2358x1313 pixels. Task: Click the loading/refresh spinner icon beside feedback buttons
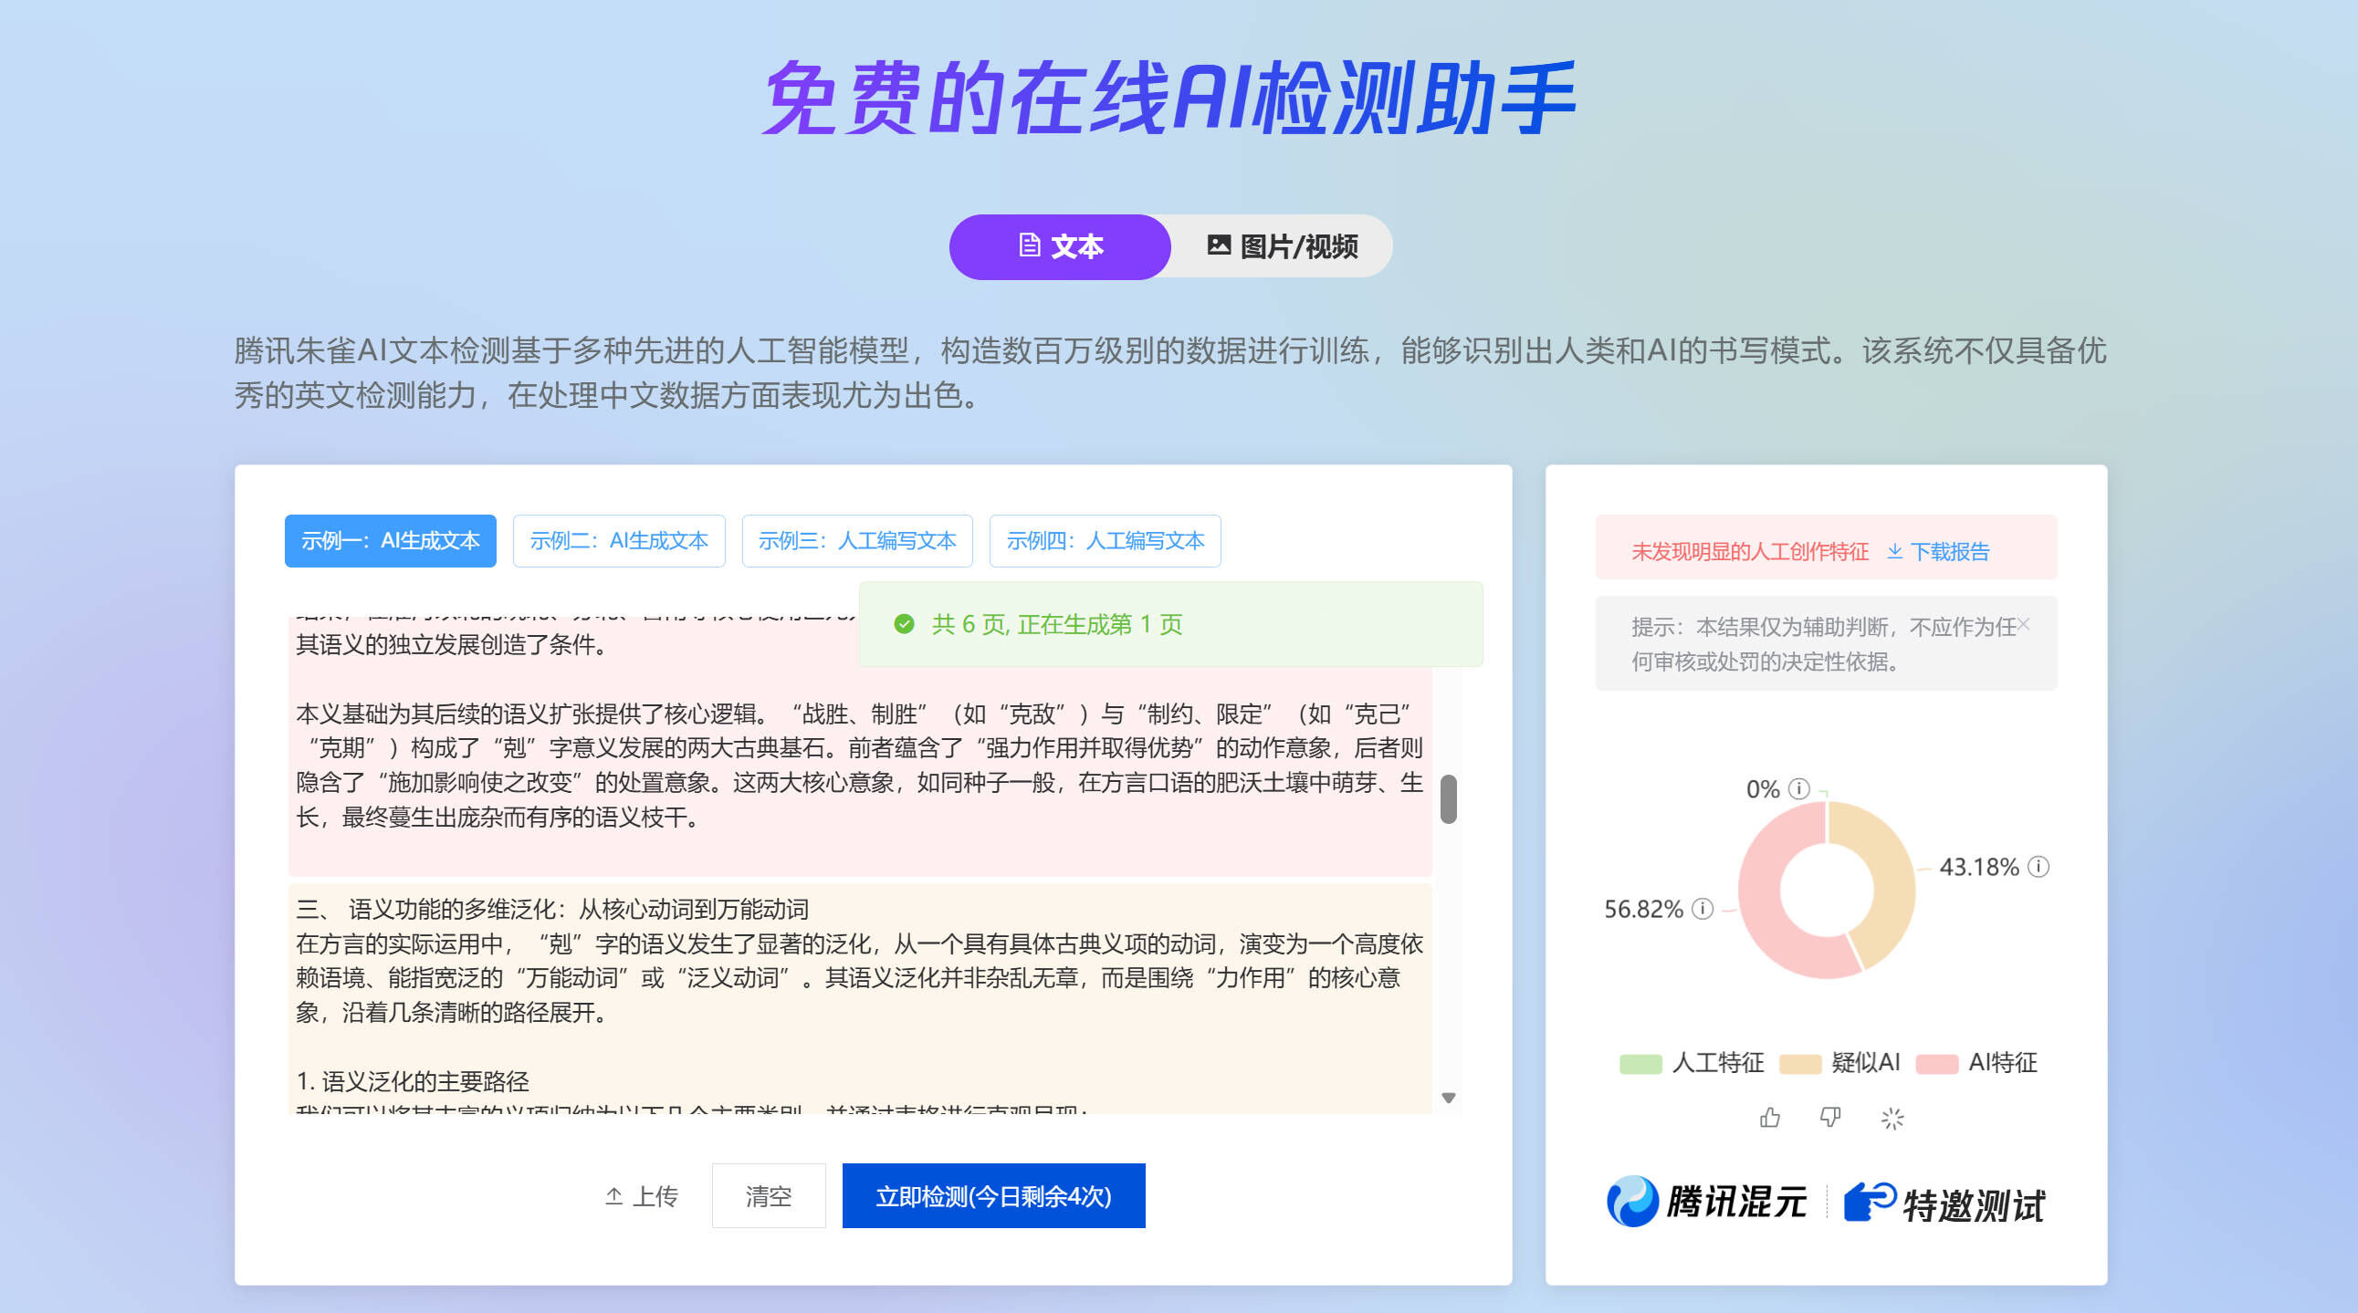pyautogui.click(x=1892, y=1117)
